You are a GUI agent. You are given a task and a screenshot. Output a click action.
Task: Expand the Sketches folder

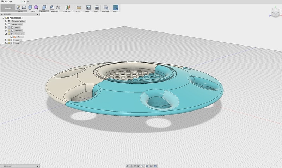6,31
